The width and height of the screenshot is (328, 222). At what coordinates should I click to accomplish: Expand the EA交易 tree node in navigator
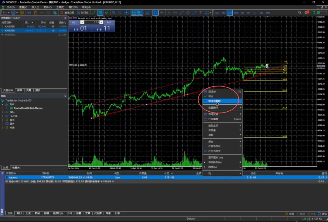coord(3,116)
